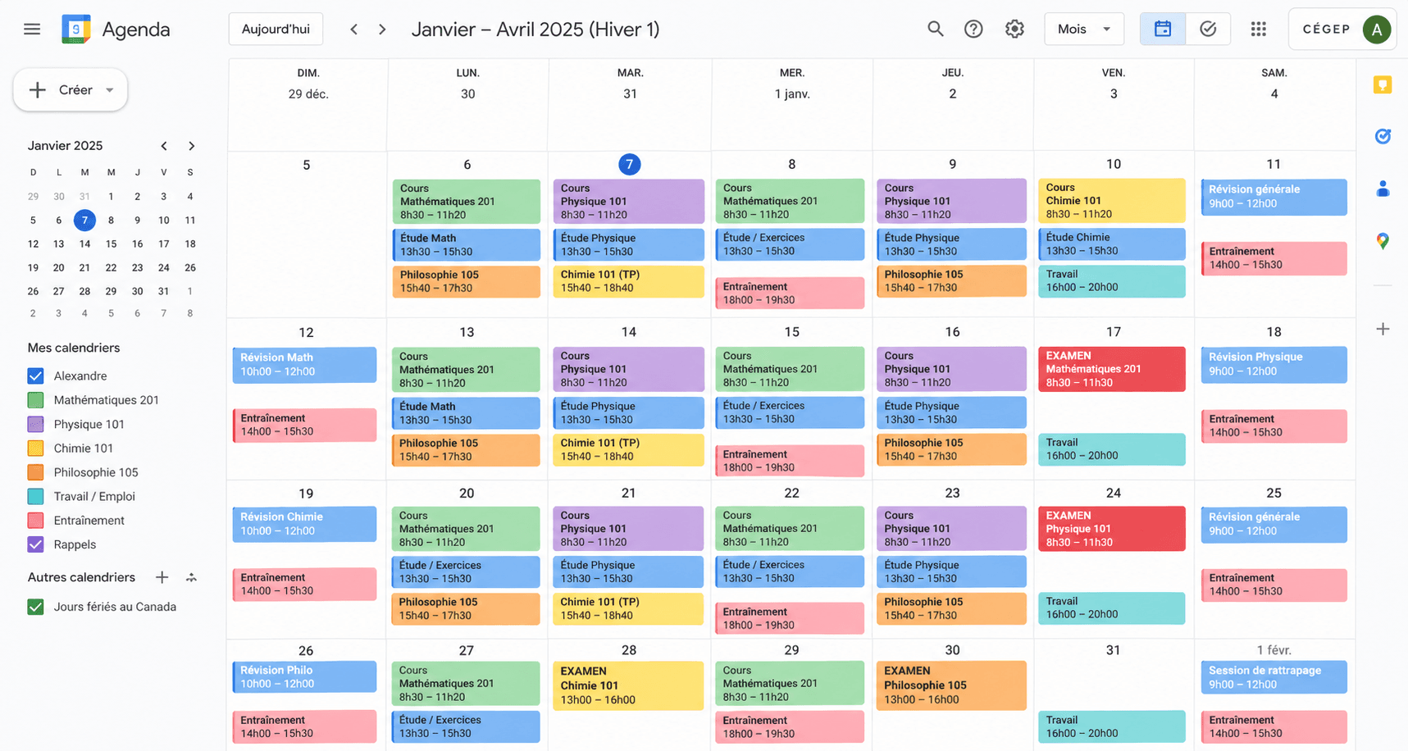Open the Google apps grid
Viewport: 1408px width, 751px height.
point(1259,29)
